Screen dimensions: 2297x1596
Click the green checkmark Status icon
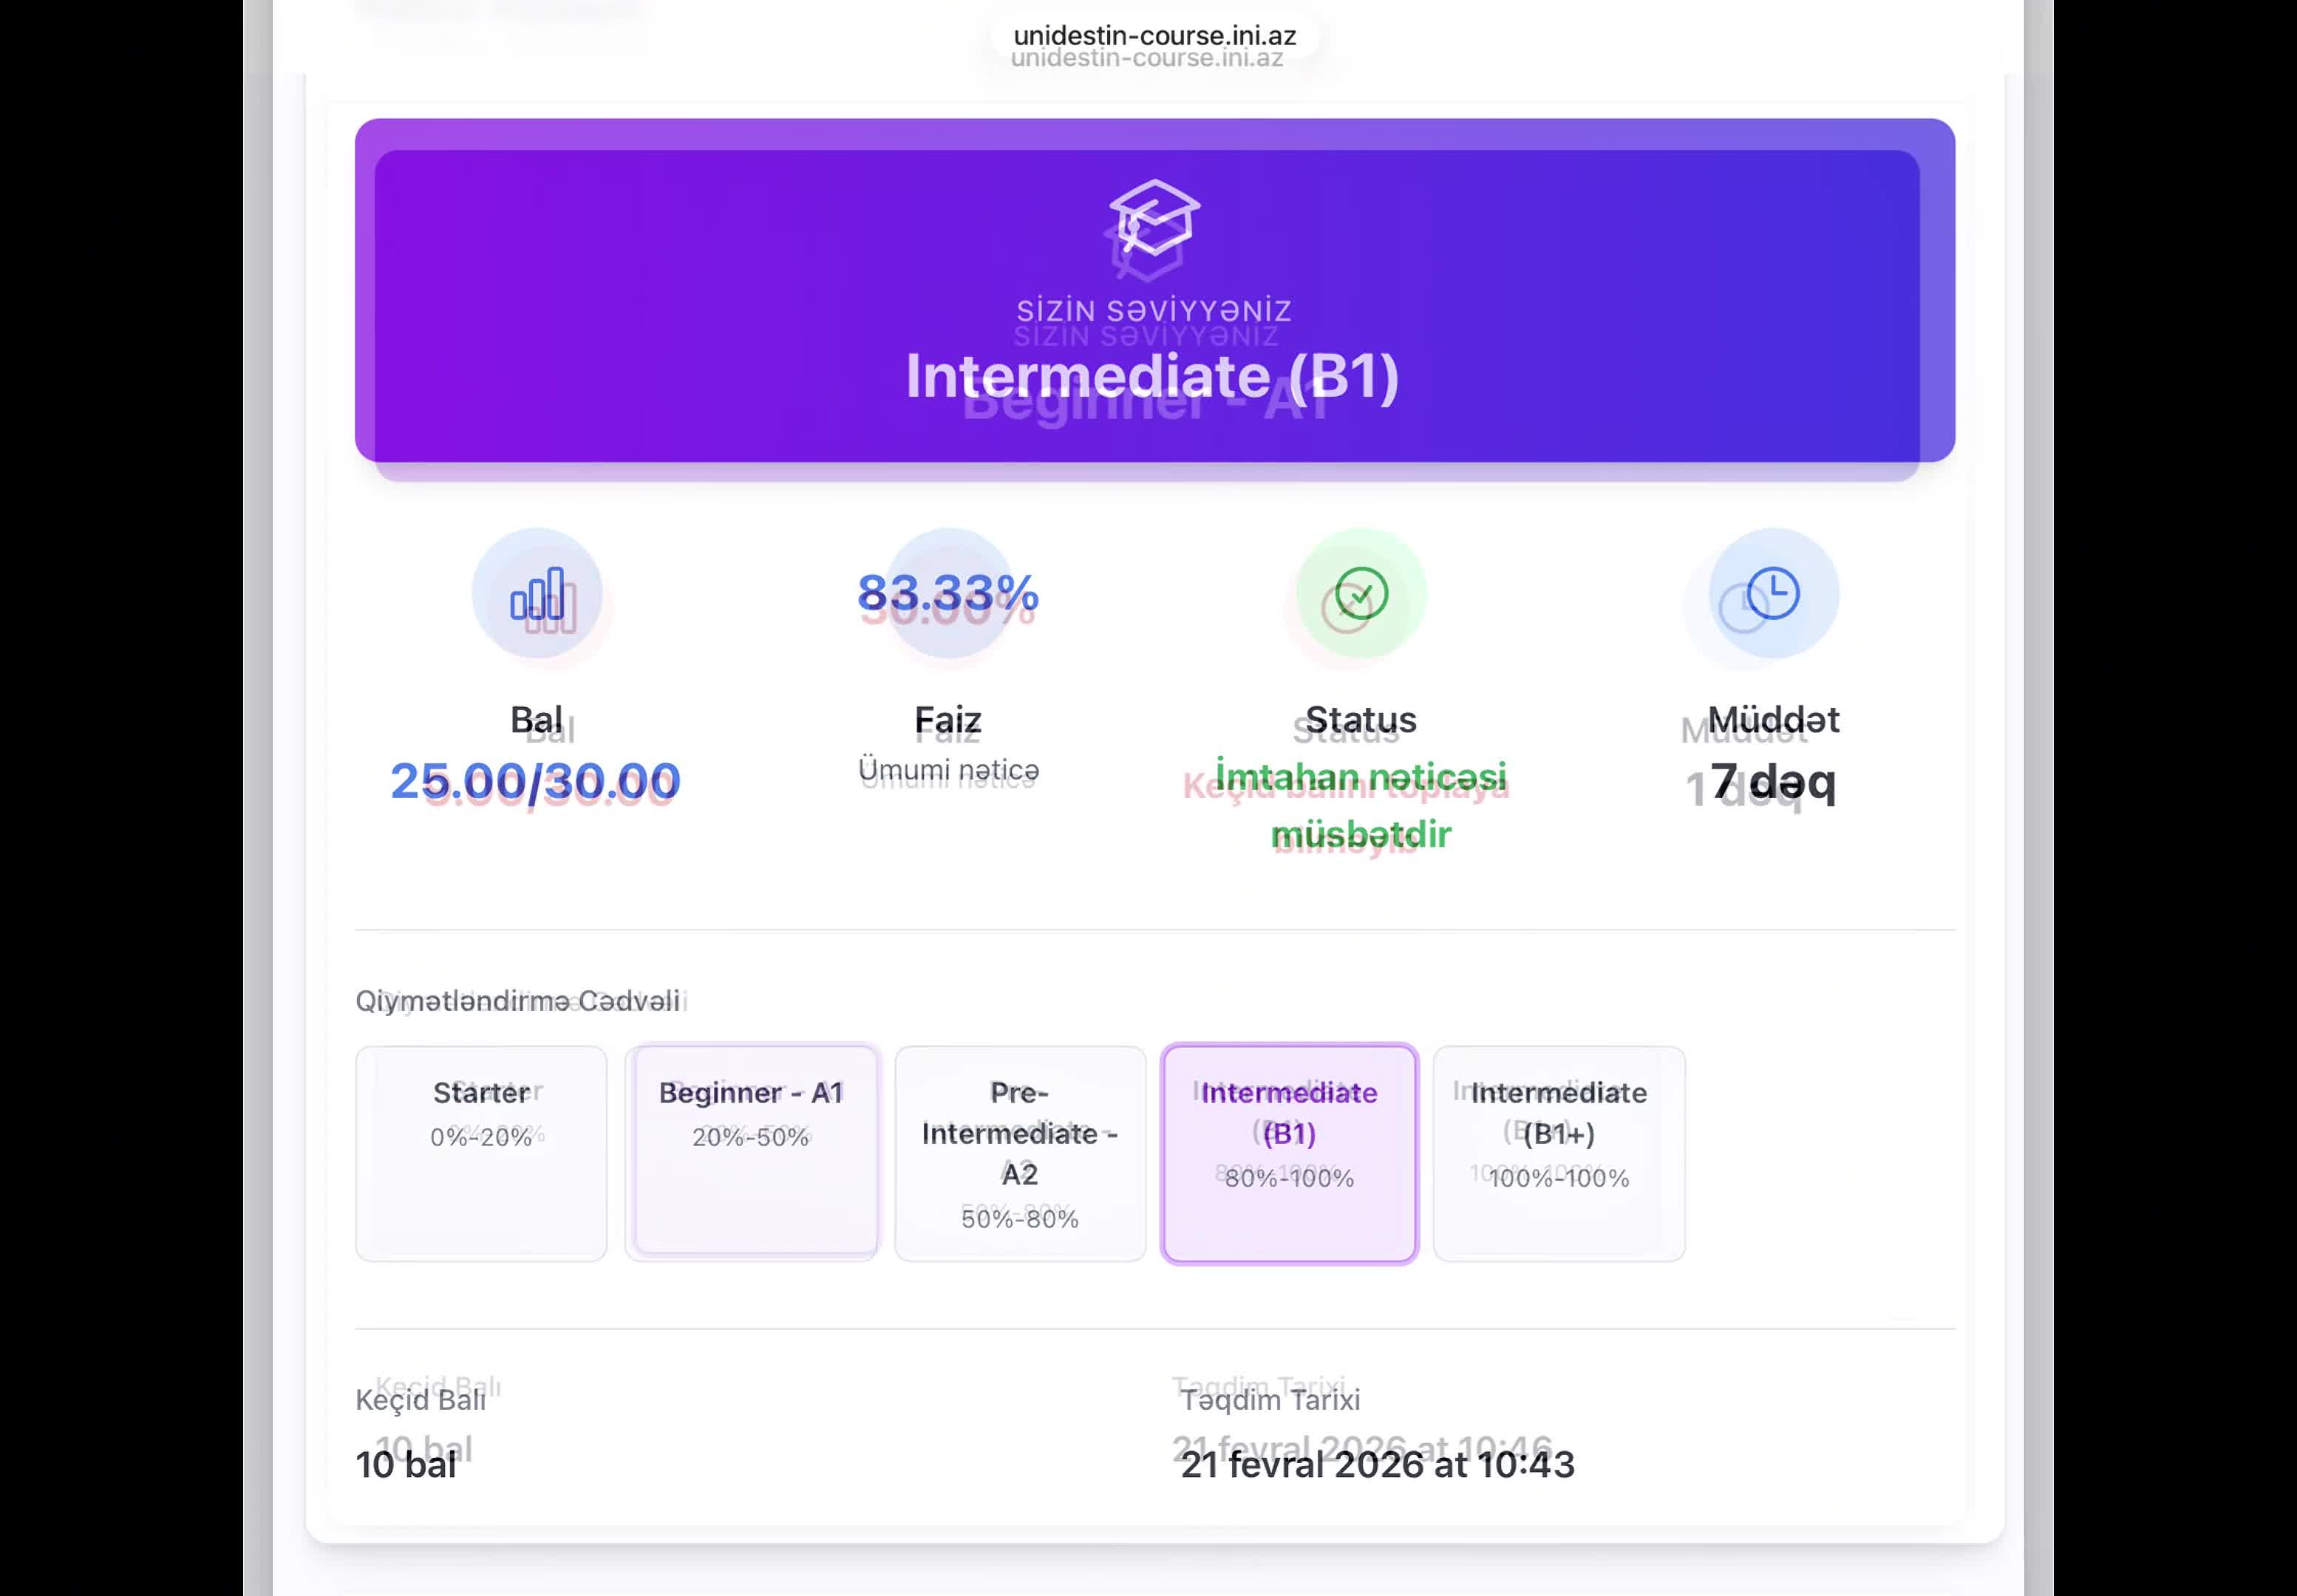coord(1361,594)
